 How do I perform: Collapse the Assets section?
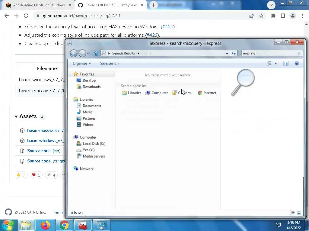pos(26,116)
